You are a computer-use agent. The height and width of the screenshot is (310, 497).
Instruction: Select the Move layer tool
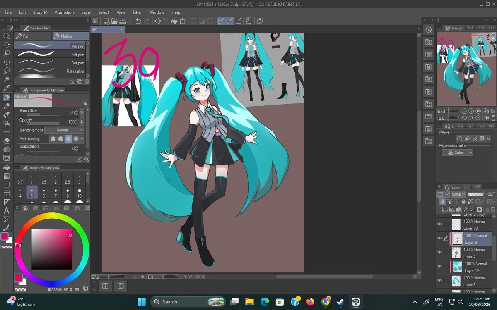[7, 62]
